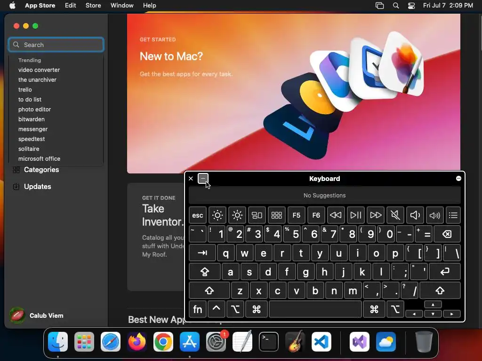Tap the up arrow key

coord(433,305)
